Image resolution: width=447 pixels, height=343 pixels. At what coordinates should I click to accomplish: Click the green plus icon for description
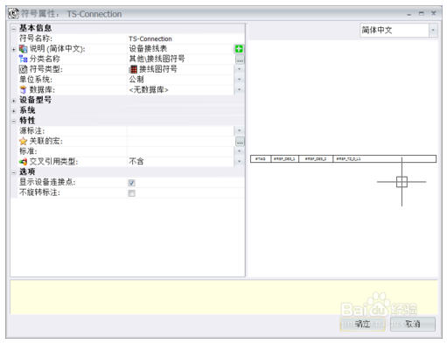(239, 49)
